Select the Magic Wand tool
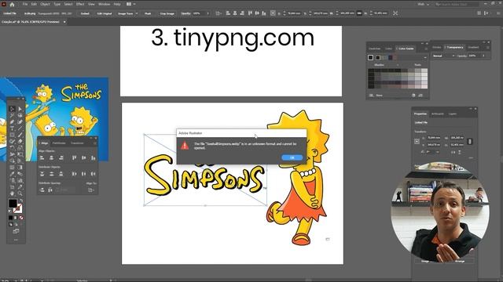 [13, 115]
